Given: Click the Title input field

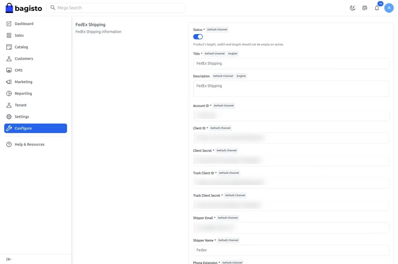Looking at the screenshot, I should 291,63.
